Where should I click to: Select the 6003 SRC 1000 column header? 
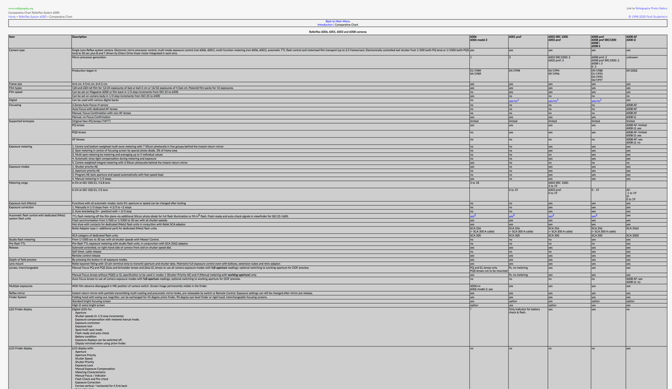[558, 37]
